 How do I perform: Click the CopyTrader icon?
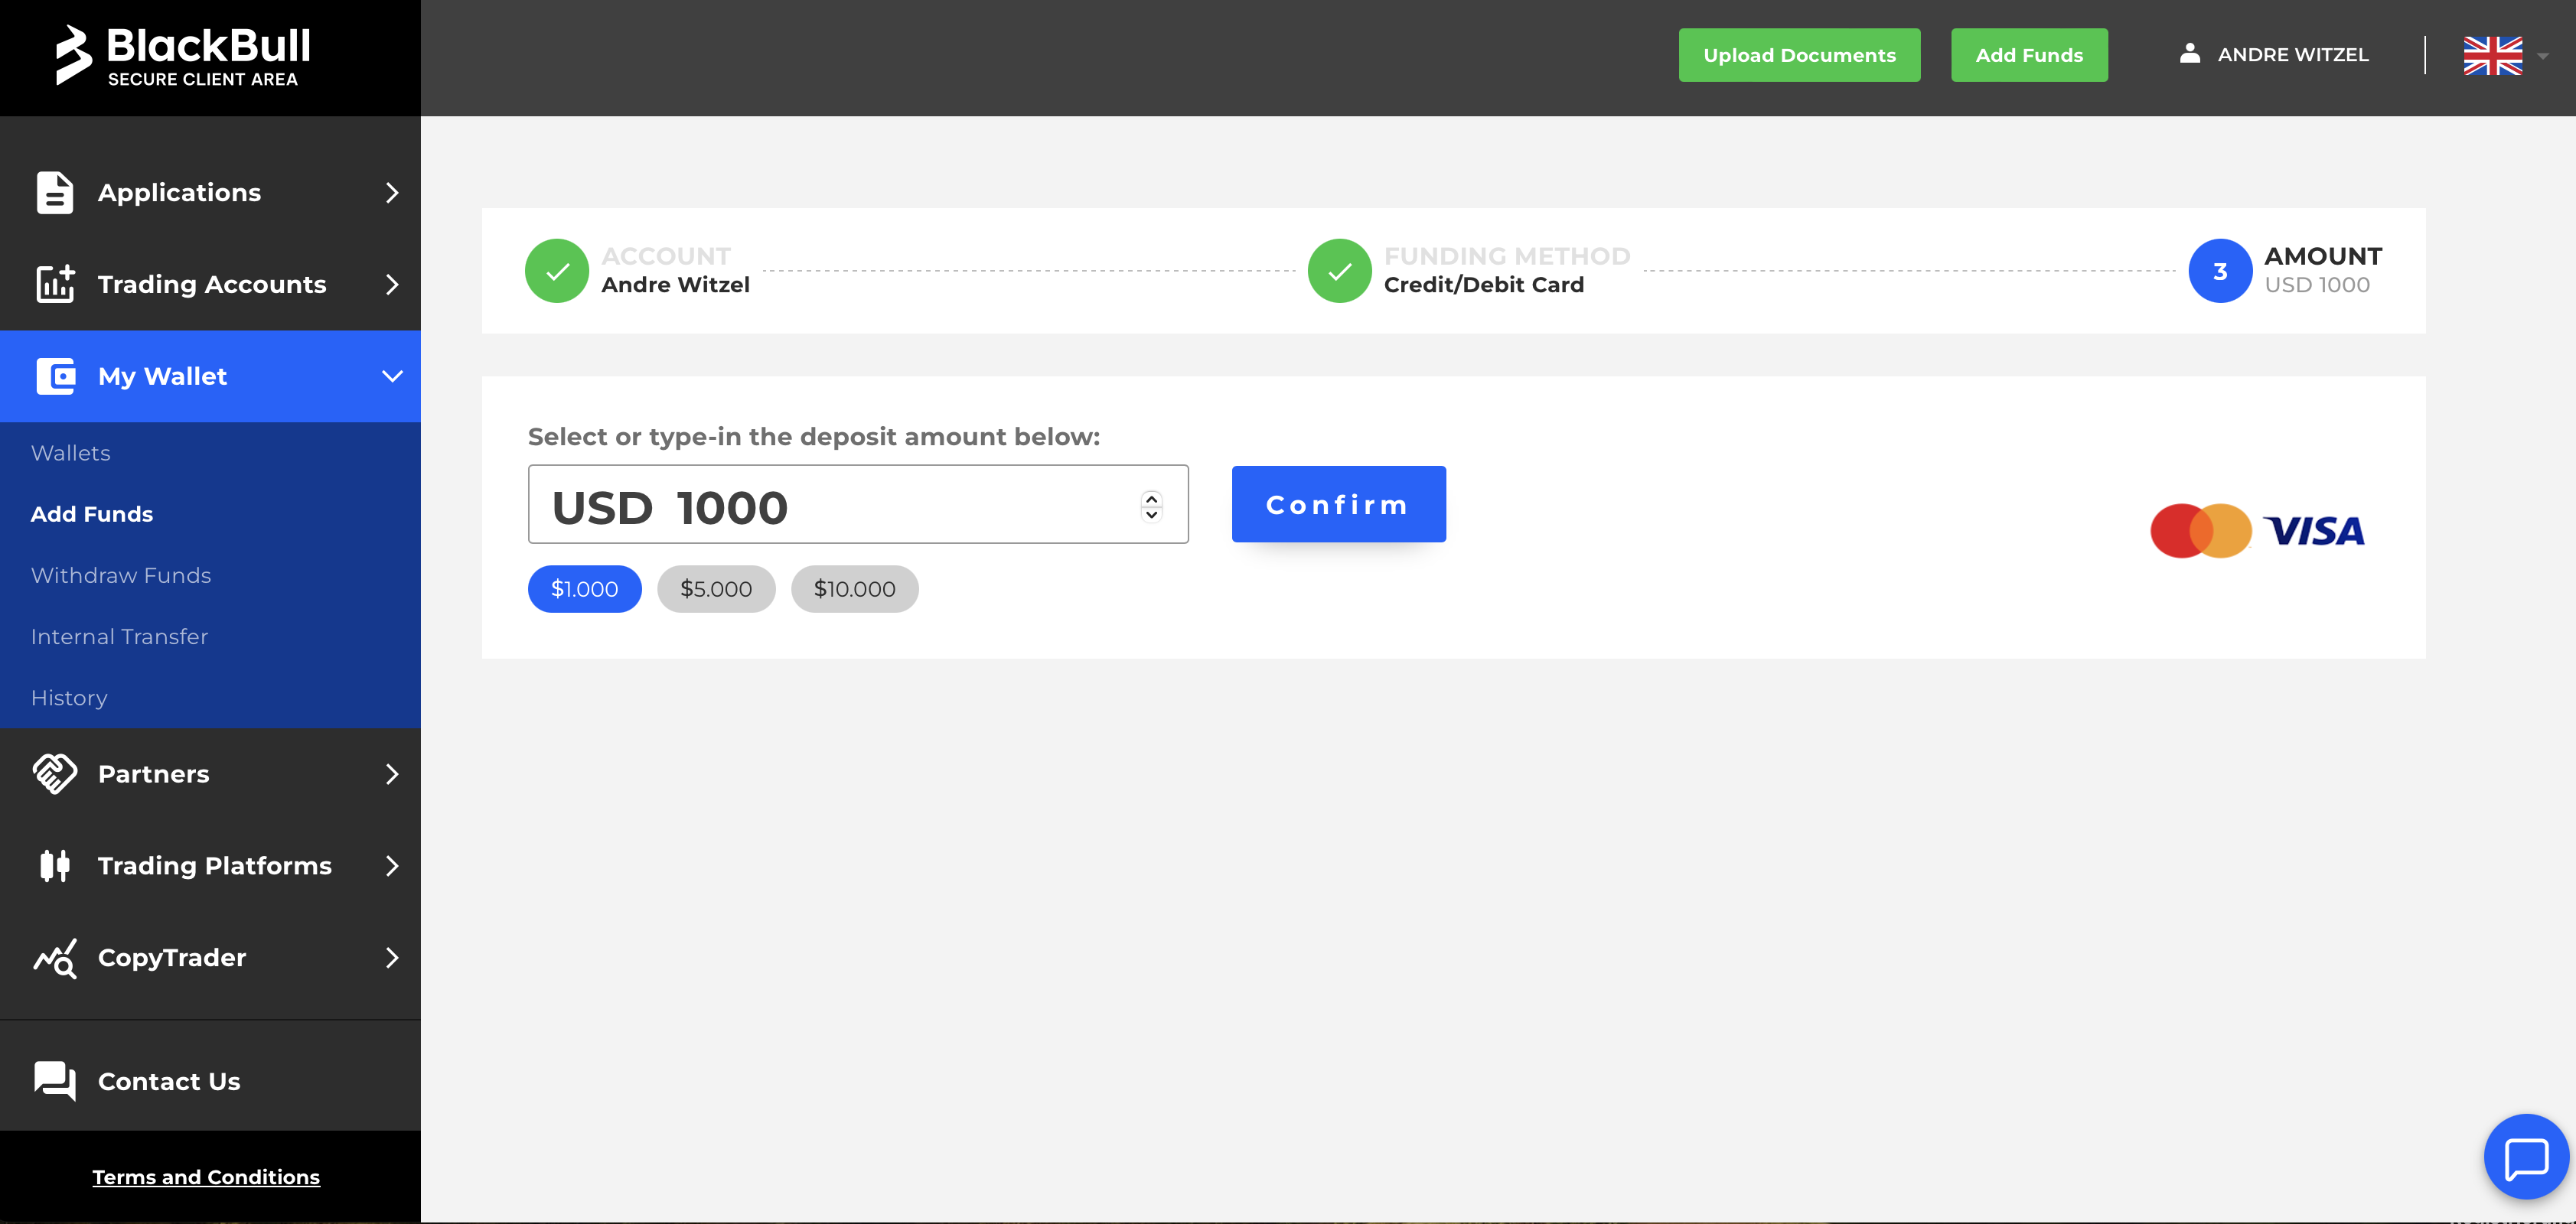56,958
